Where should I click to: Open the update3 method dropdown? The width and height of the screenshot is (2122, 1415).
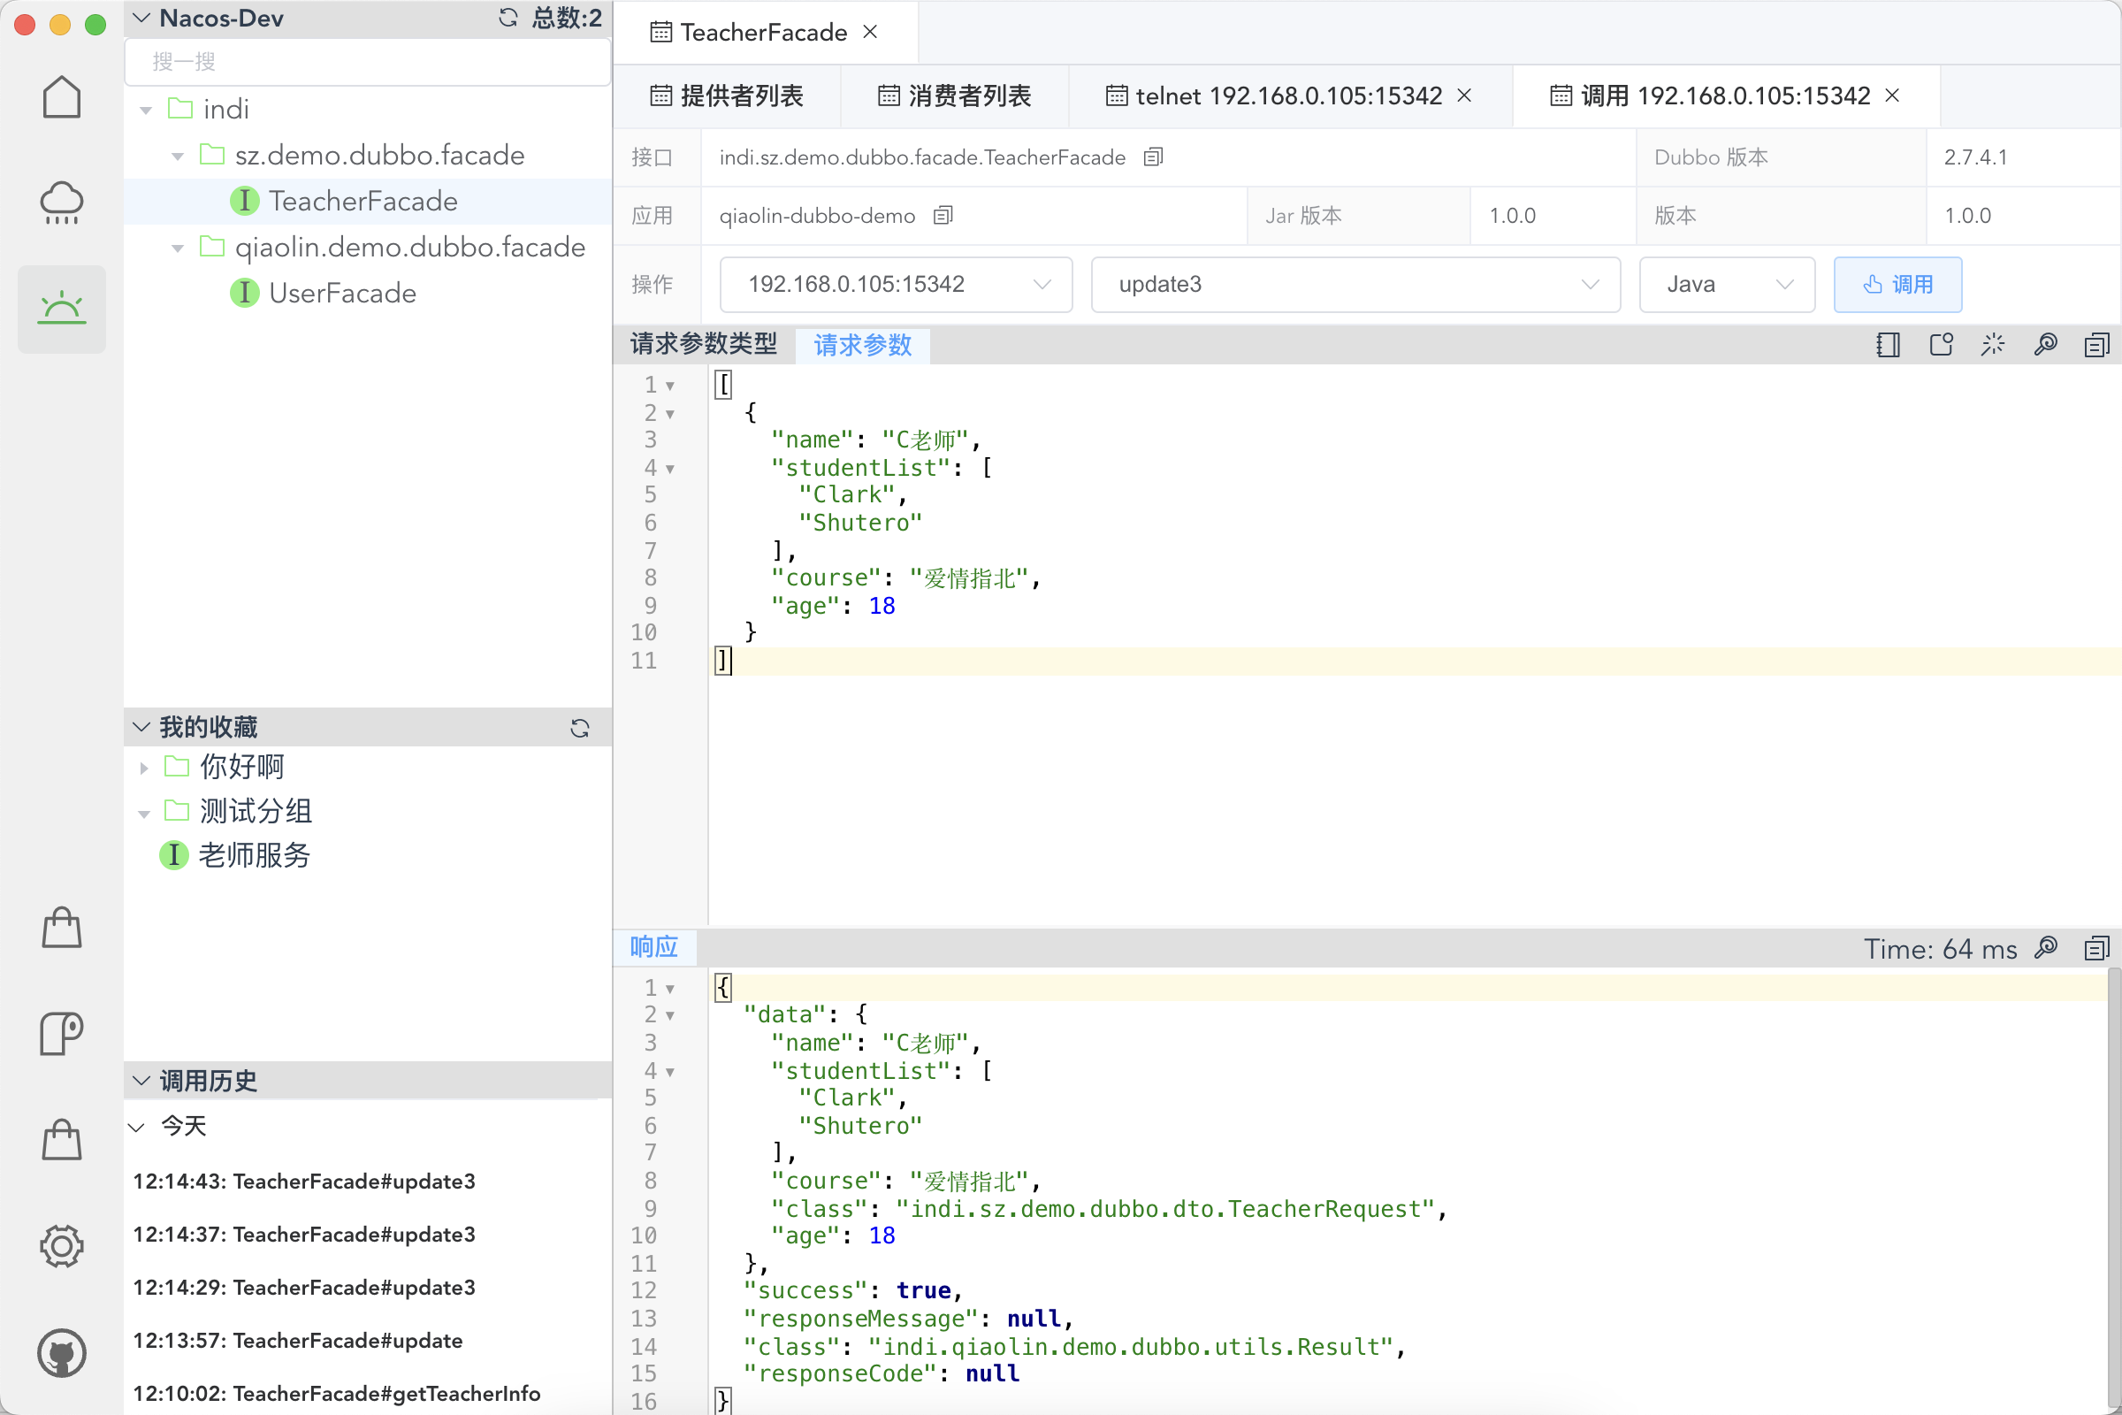pyautogui.click(x=1355, y=284)
